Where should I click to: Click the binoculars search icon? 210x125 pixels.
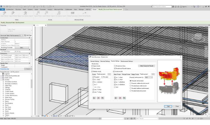[x=173, y=6]
